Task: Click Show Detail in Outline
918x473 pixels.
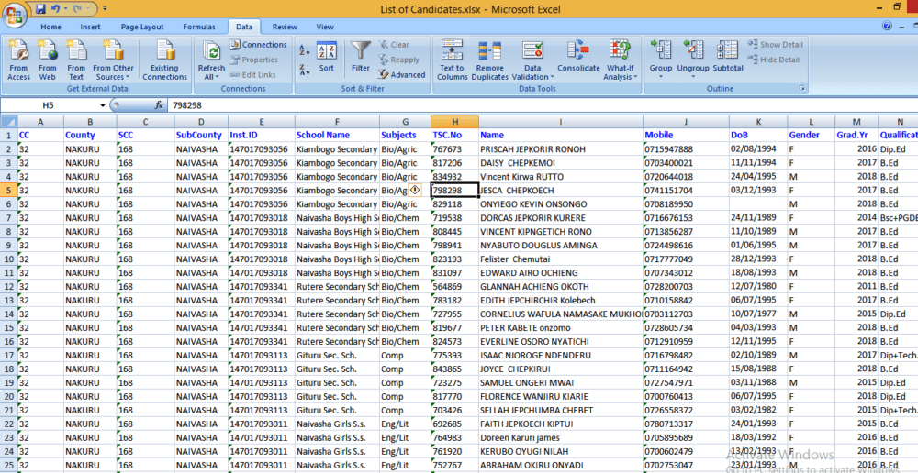Action: (775, 44)
